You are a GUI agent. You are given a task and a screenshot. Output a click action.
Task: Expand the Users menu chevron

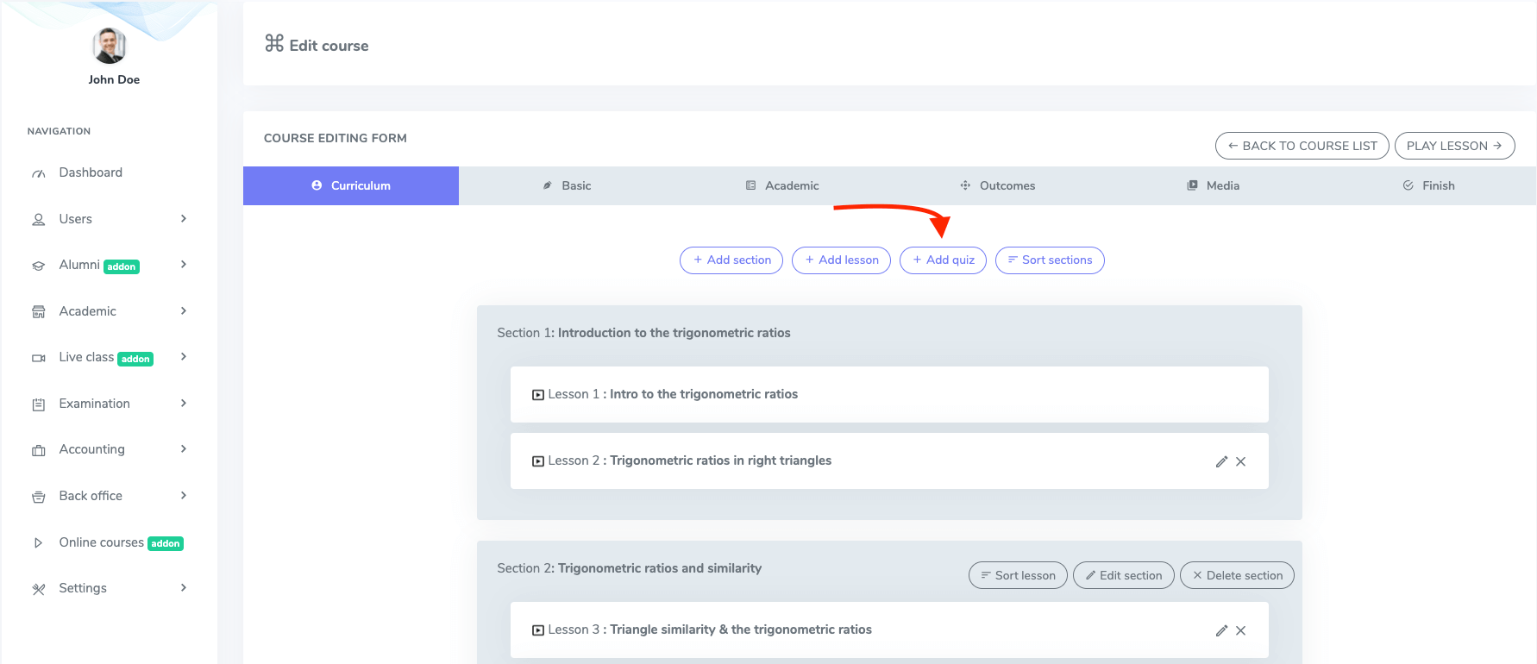point(184,219)
